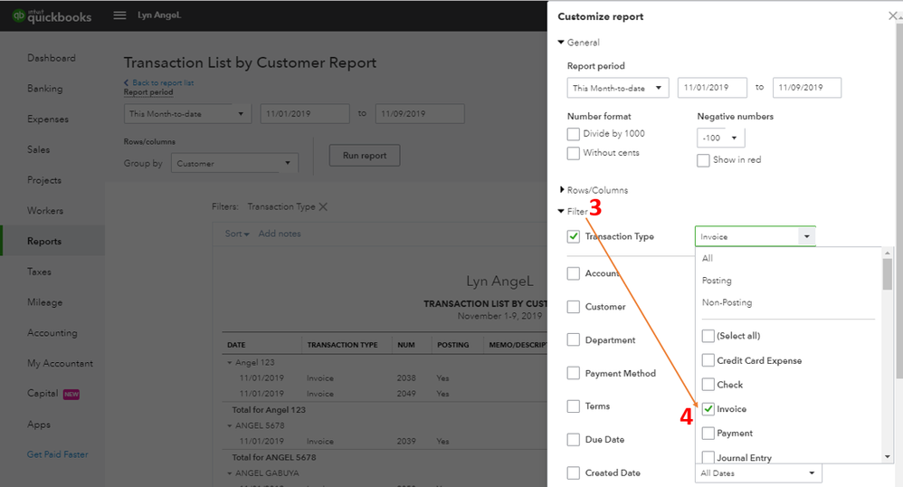Open Workers in the sidebar
Screen dimensions: 903x487
[45, 211]
